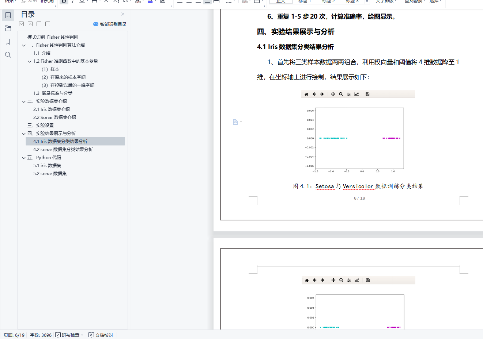Toggle 拼写检查 spell check in status bar

click(x=68, y=335)
